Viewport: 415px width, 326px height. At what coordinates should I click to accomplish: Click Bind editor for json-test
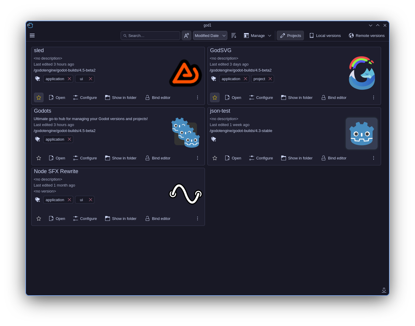[334, 158]
